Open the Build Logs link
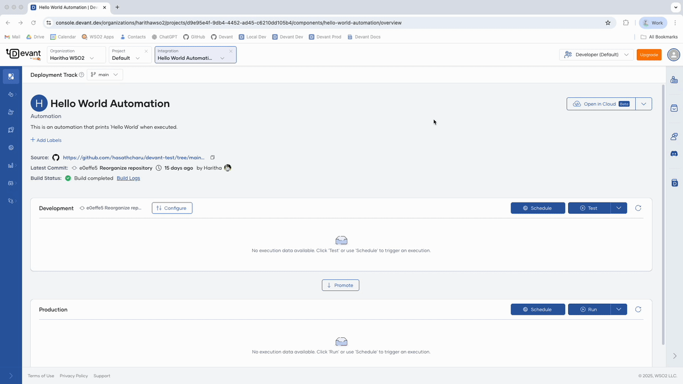Screen dimensions: 683x384 point(128,178)
